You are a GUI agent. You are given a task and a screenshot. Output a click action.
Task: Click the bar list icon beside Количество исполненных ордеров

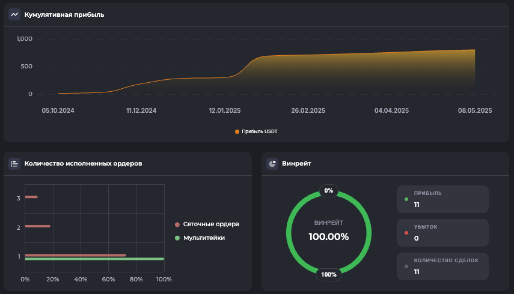[x=14, y=163]
